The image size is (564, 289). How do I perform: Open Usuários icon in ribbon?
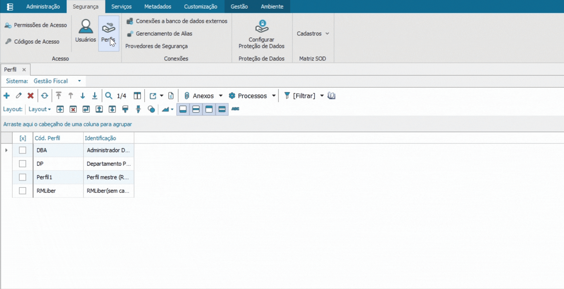(86, 31)
